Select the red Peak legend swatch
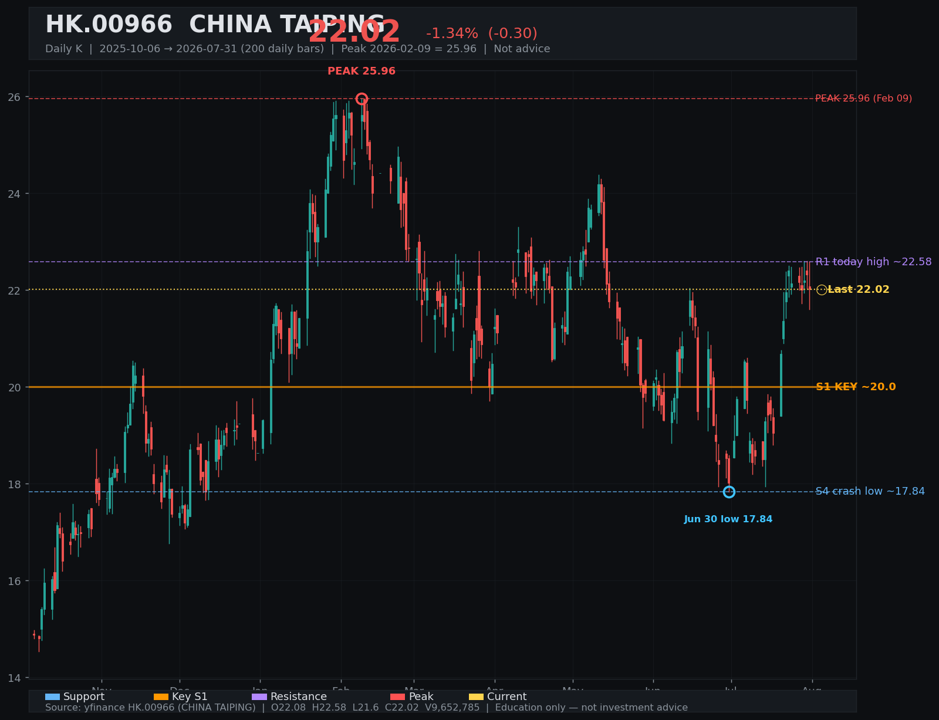 click(398, 697)
